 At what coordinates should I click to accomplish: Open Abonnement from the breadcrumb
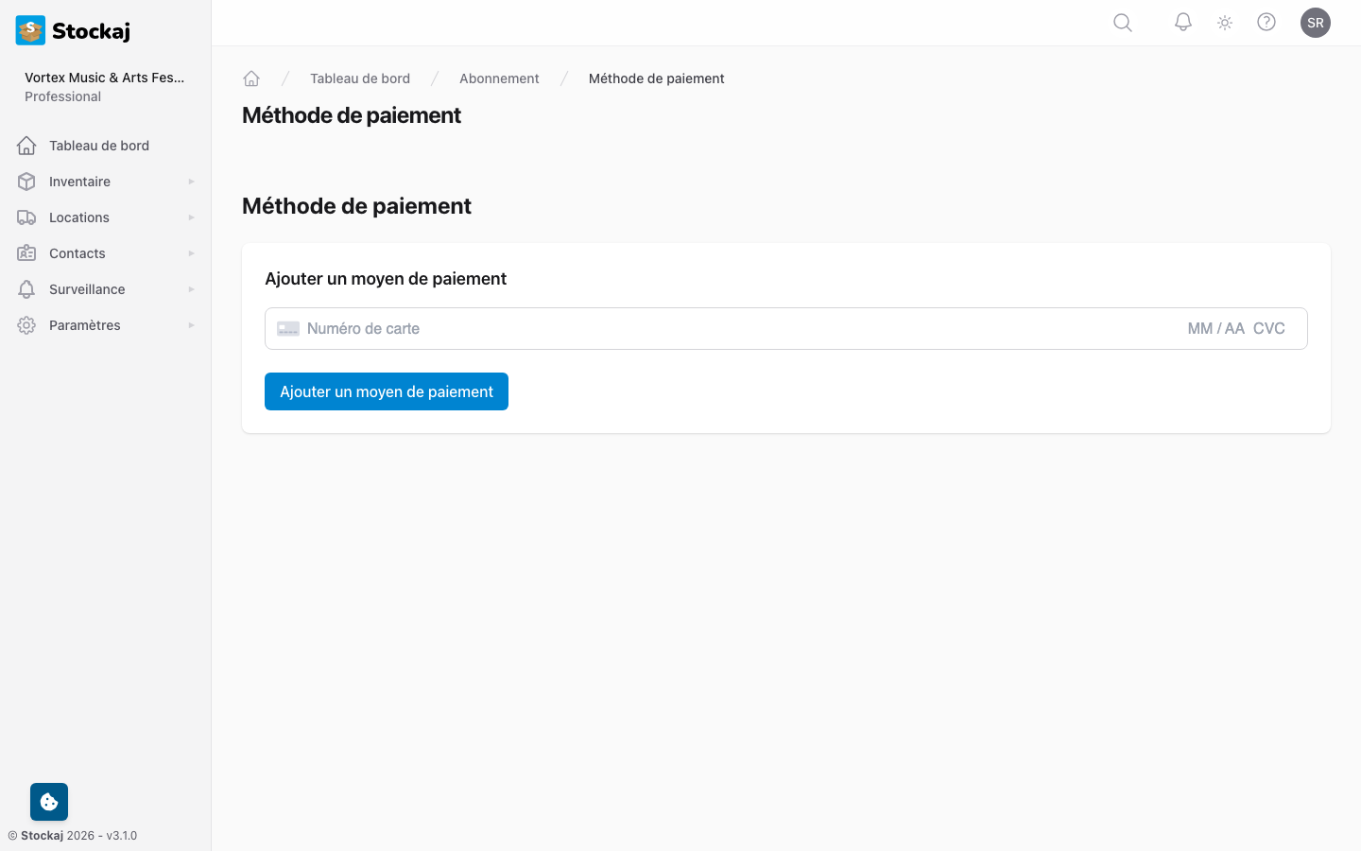499,78
